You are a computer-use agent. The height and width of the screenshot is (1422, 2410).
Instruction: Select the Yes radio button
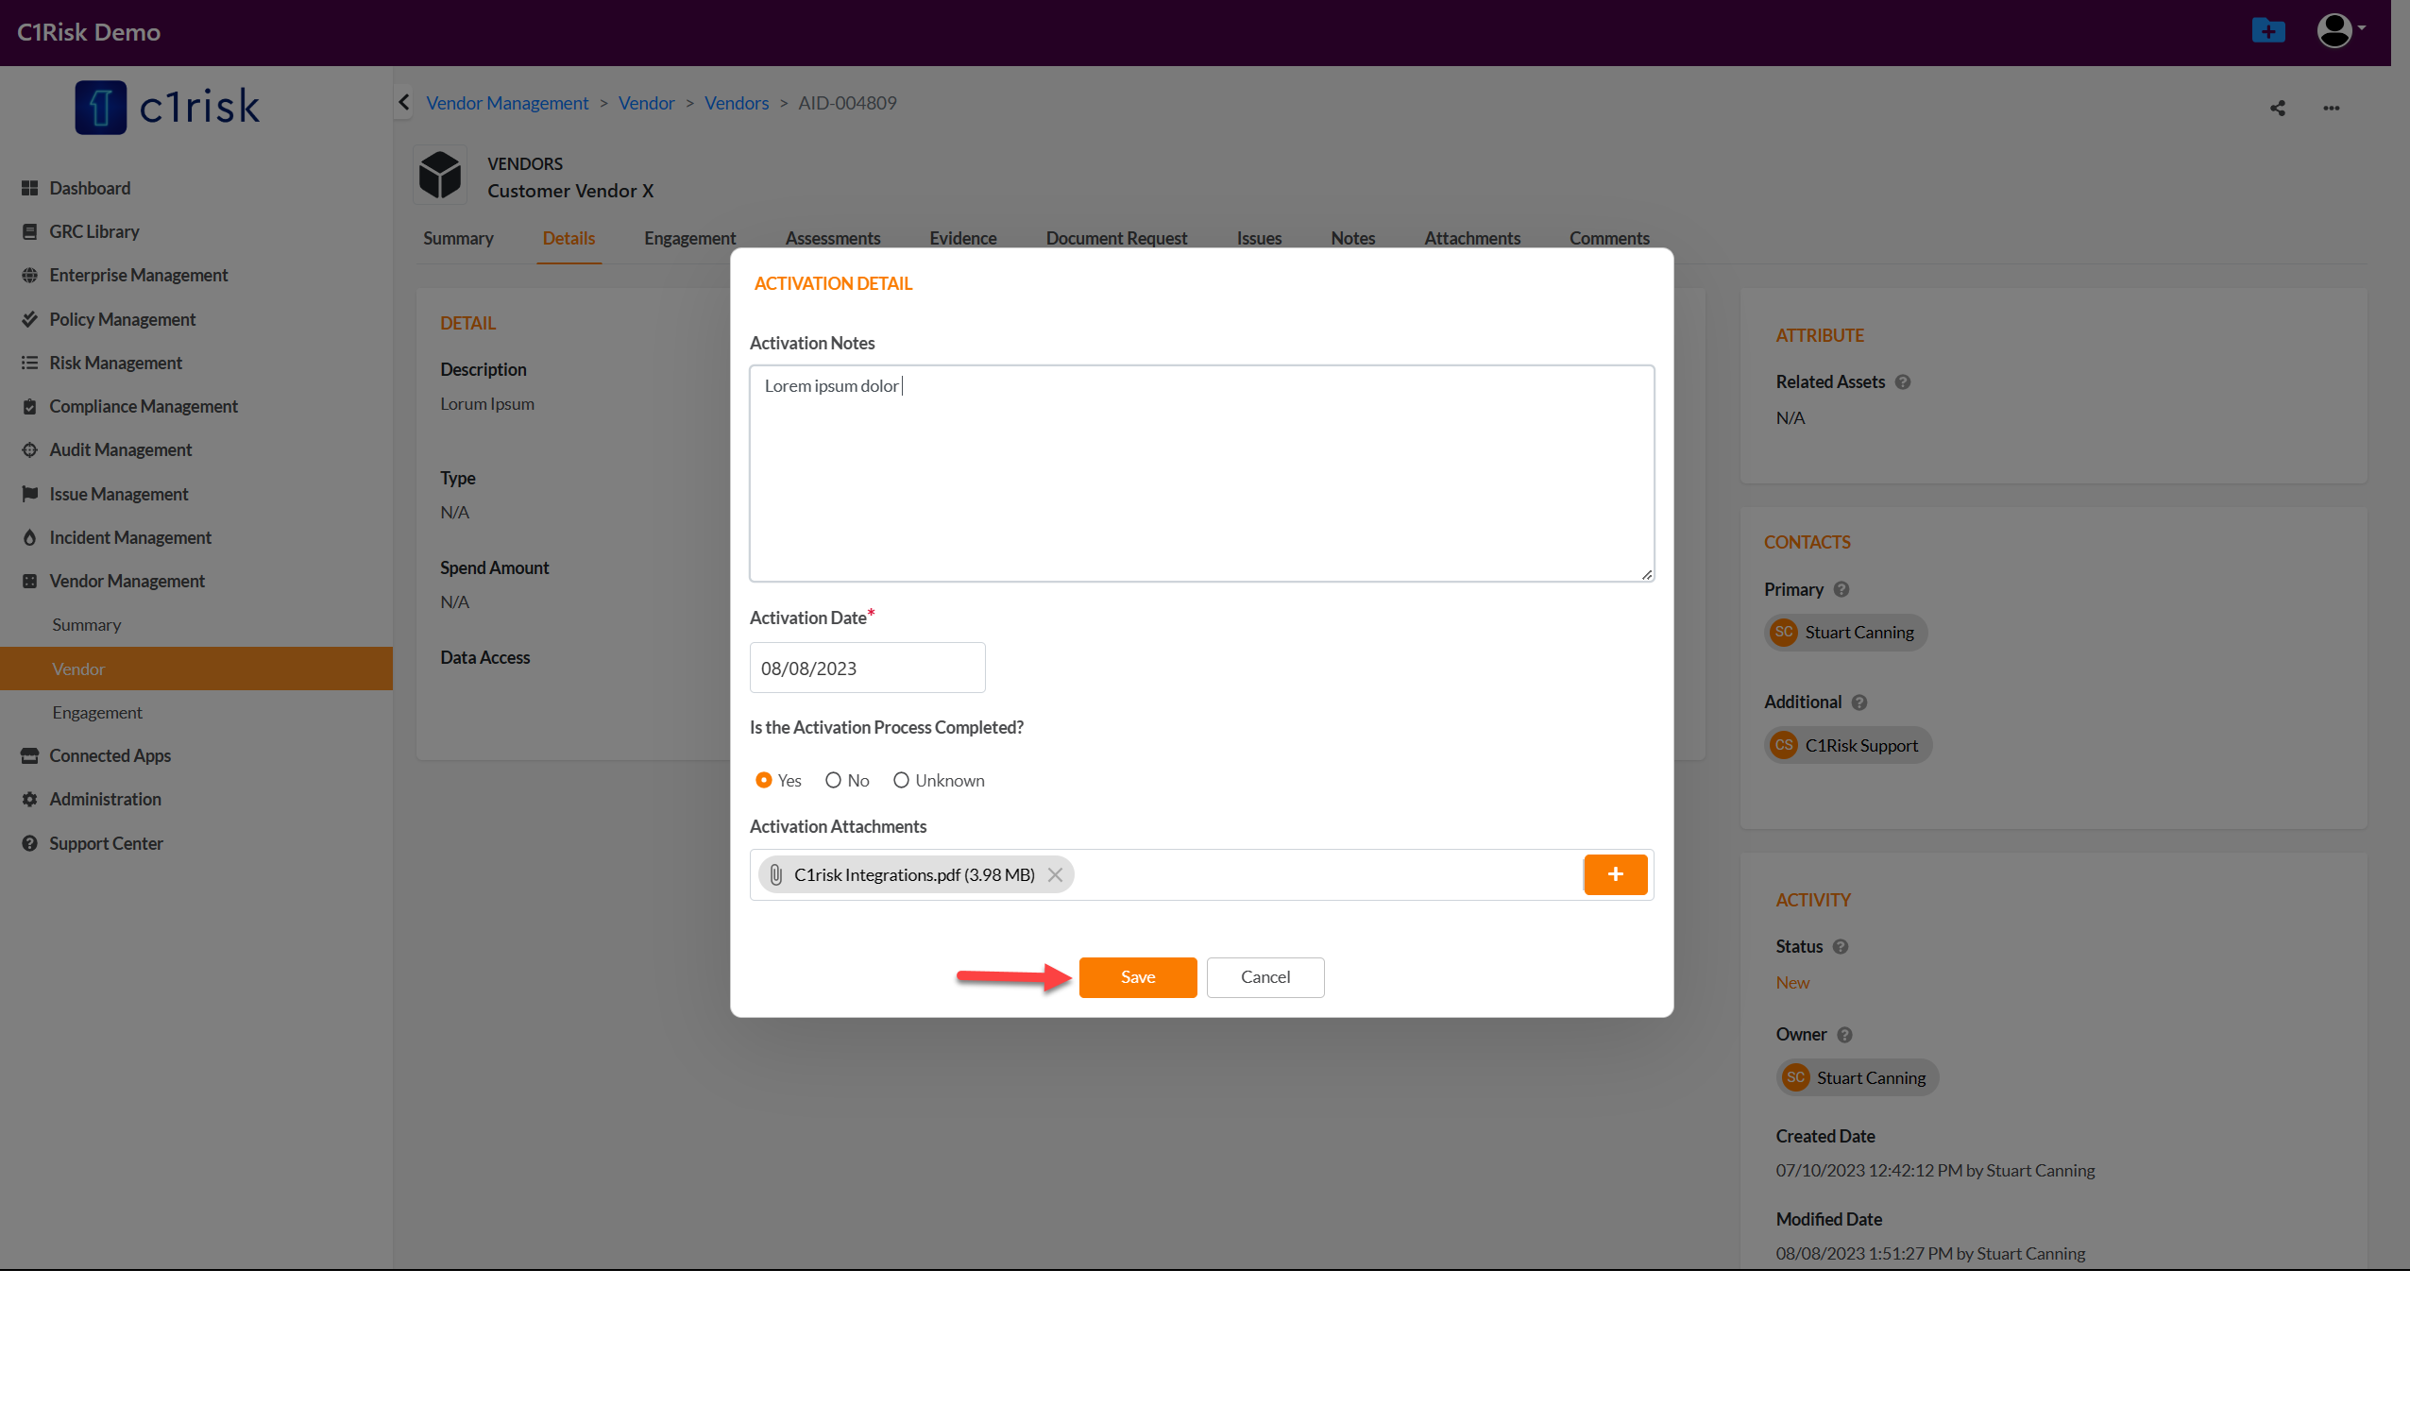pyautogui.click(x=764, y=780)
